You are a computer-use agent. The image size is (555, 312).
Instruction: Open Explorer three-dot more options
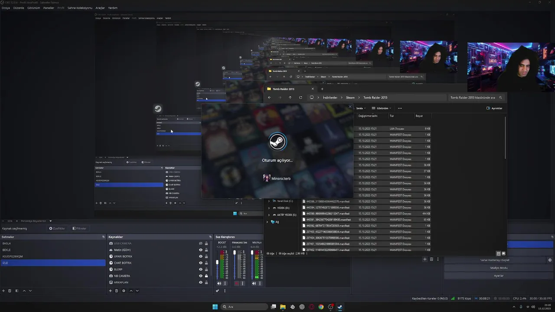pos(400,108)
